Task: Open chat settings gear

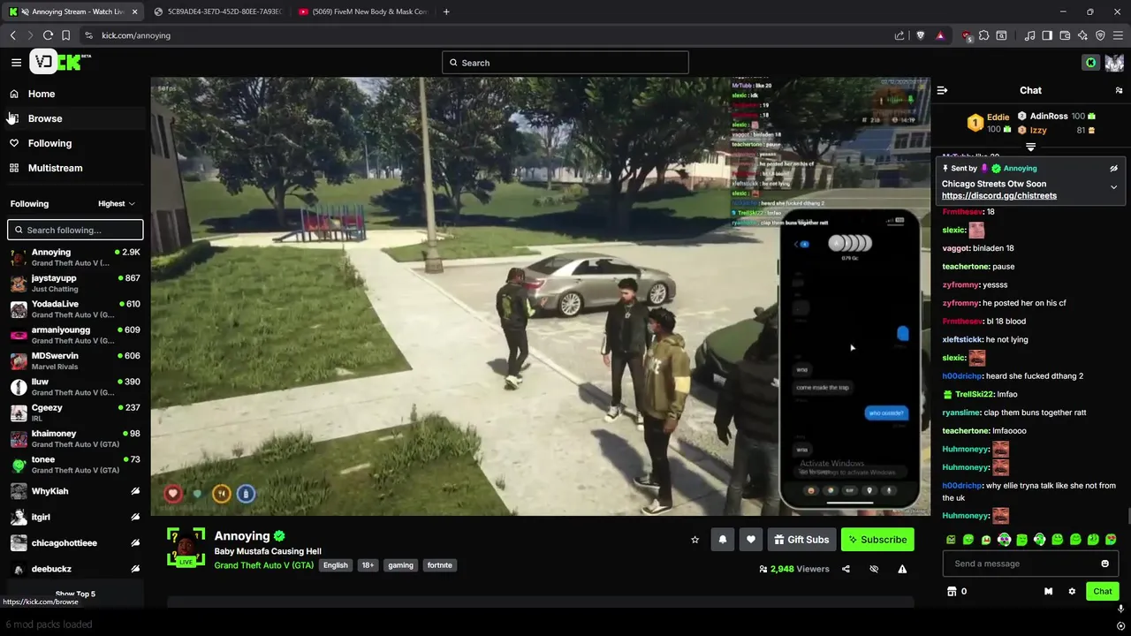Action: (1072, 591)
